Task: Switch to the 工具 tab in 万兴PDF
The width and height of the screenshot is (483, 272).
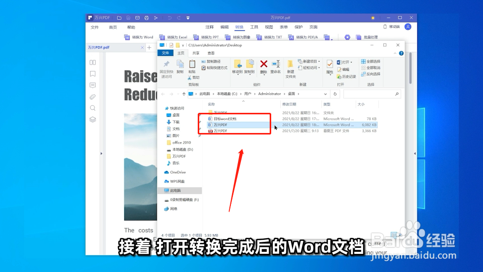Action: [254, 27]
